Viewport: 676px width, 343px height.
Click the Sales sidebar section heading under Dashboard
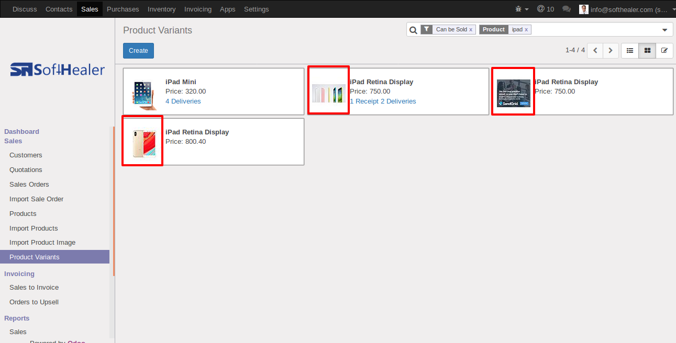coord(13,141)
